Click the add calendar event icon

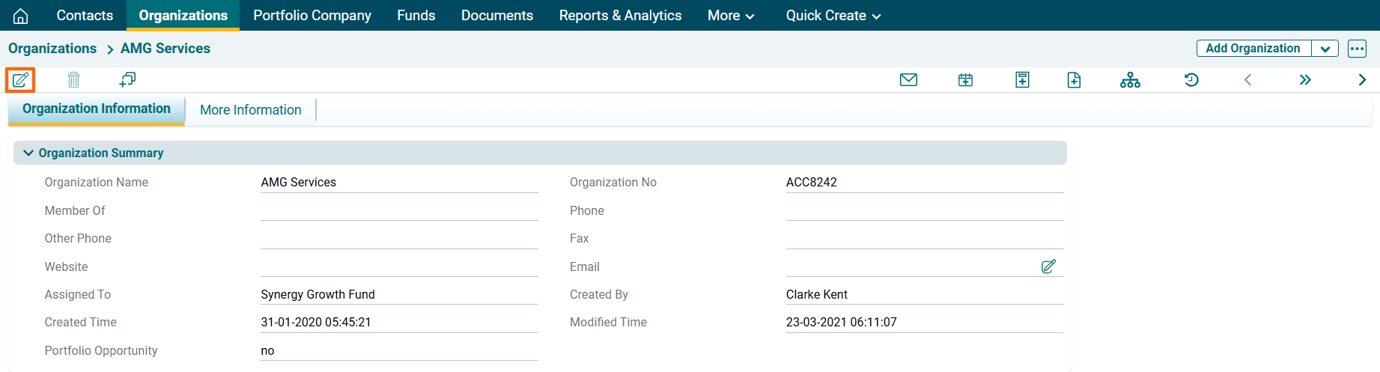(x=965, y=79)
